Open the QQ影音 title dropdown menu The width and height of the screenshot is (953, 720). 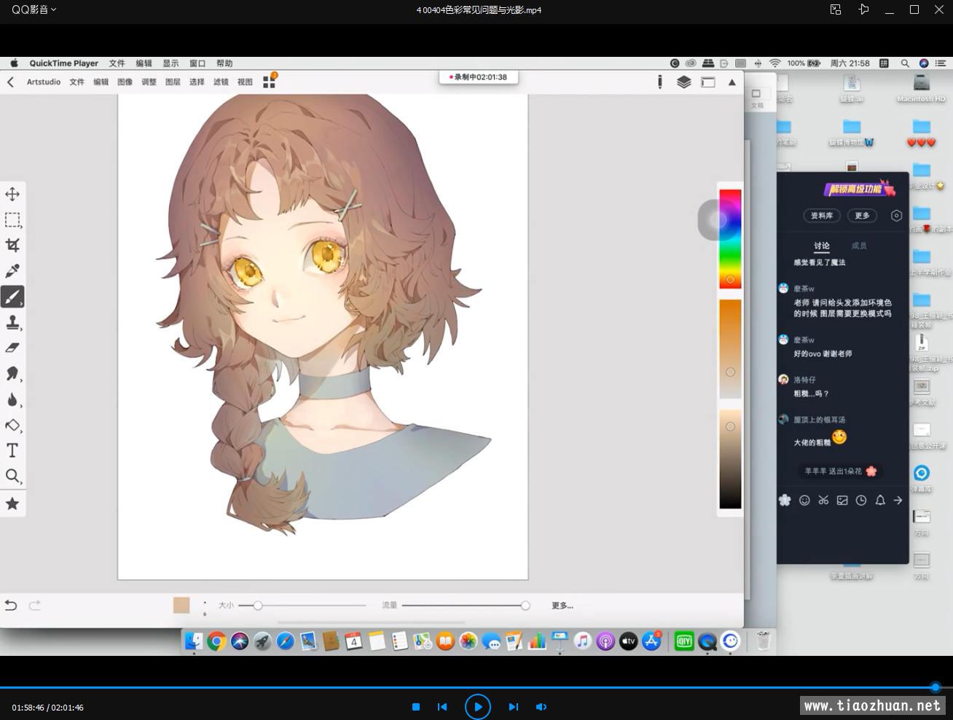click(34, 9)
